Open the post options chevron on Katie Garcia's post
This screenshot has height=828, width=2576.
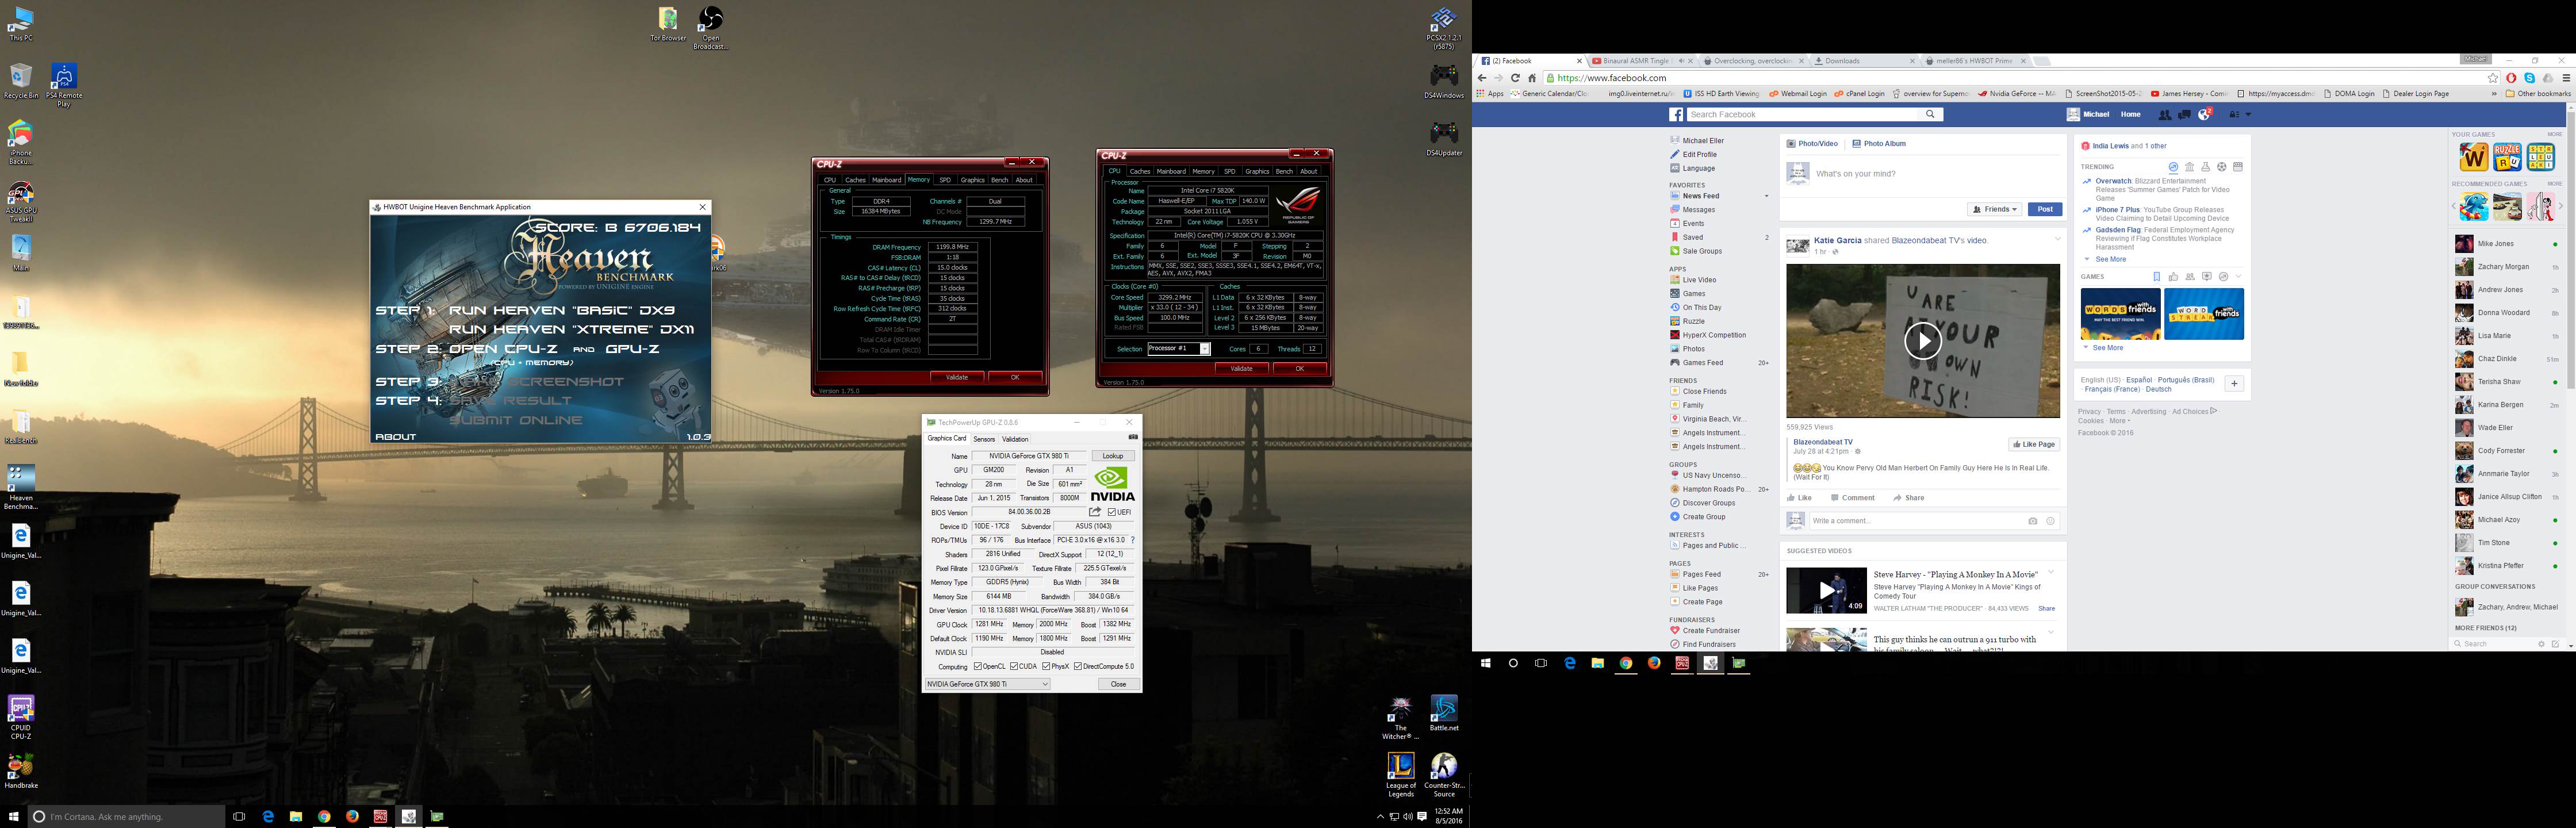click(x=2057, y=239)
